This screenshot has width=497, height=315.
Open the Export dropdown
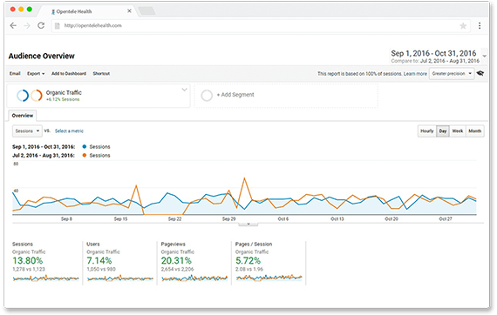click(x=36, y=74)
